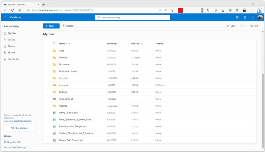Open a new browser tab with plus
Viewport: 265px width, 152px height.
(x=43, y=5)
